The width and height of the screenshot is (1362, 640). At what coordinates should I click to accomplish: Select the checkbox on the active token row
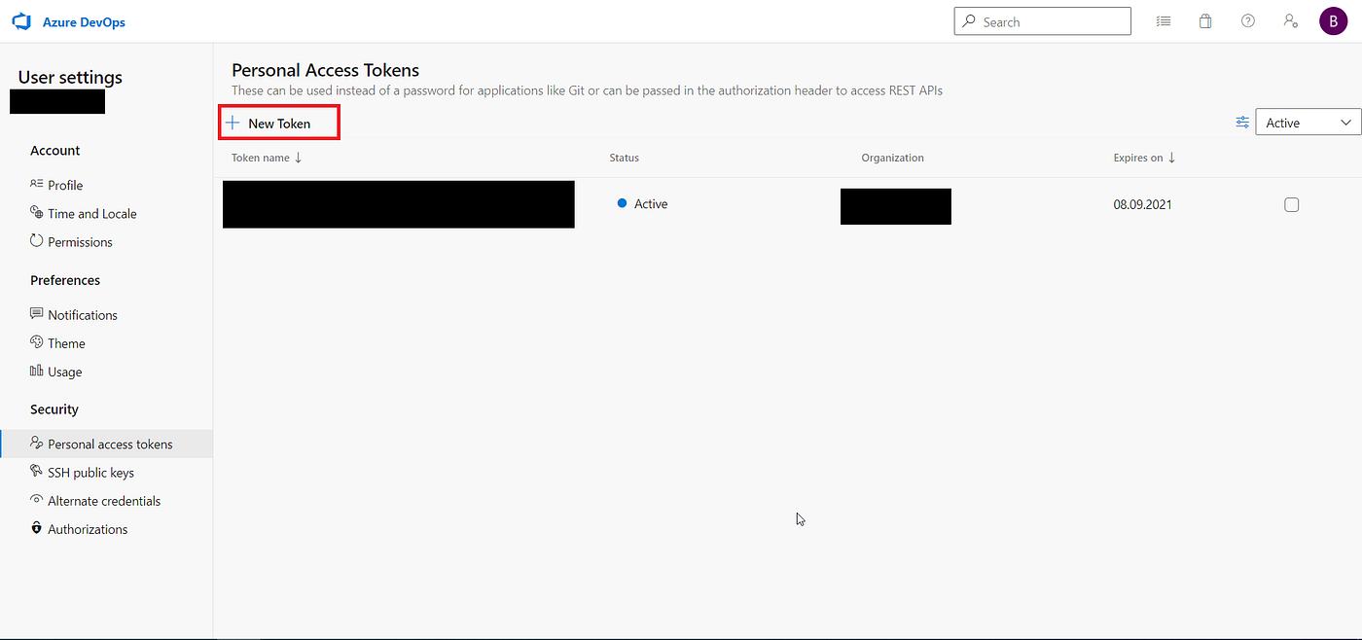1291,204
